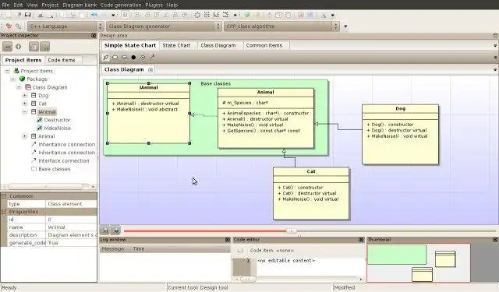Collapse the IAnimal node in the project tree

(25, 112)
